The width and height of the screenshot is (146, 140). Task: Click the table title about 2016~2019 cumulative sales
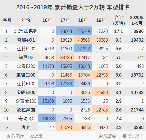(x=73, y=7)
